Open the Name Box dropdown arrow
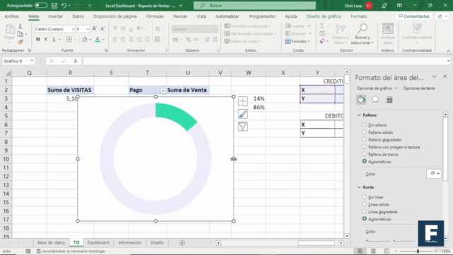Image resolution: width=453 pixels, height=255 pixels. (32, 61)
